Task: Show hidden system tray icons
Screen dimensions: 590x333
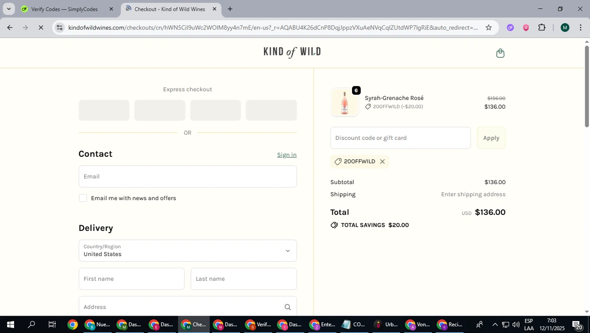Action: pos(495,324)
